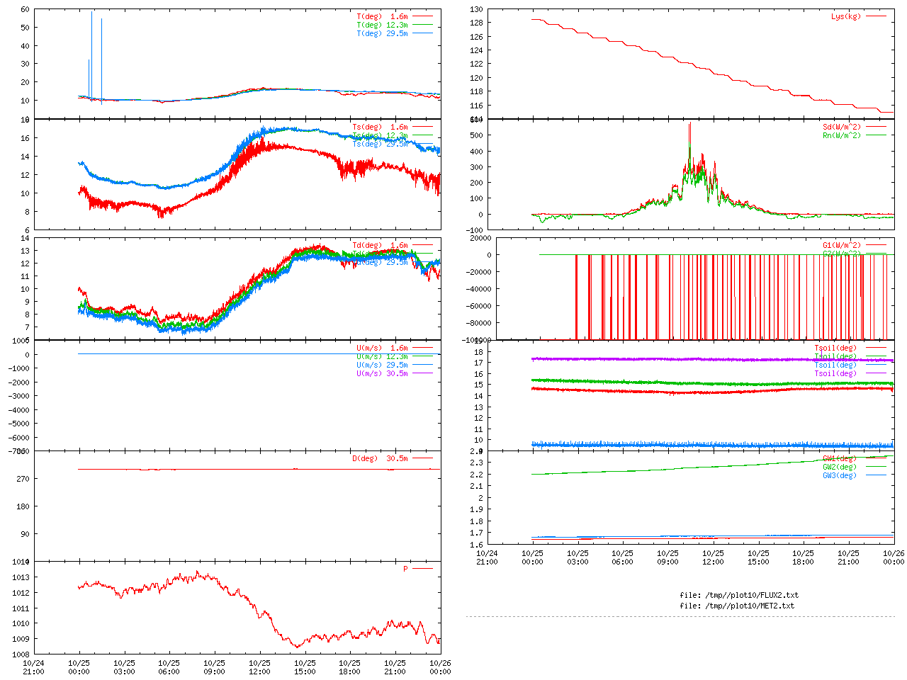Click the red line sample beside D(deg) 30.5m
The image size is (907, 680).
(422, 458)
